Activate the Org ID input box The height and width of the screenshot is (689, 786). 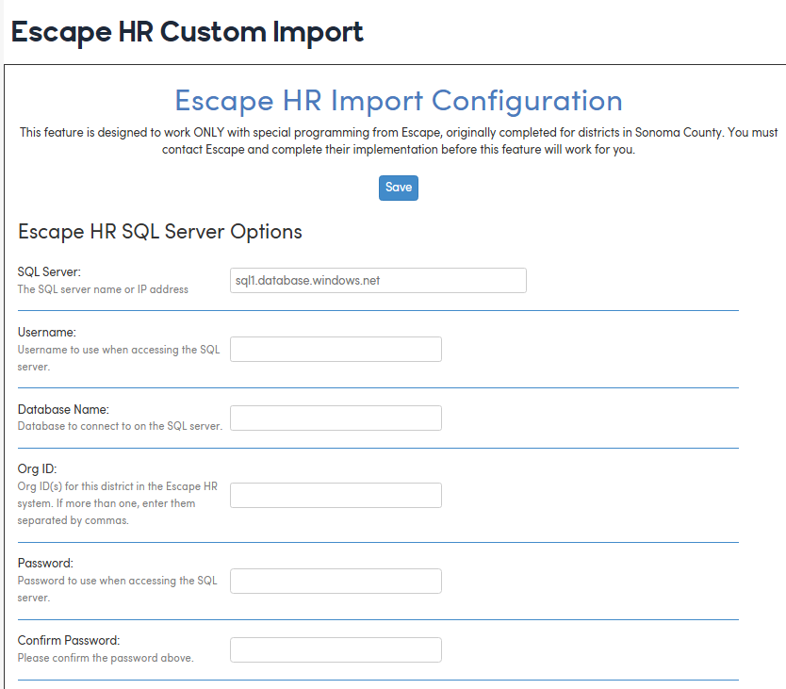(x=336, y=495)
